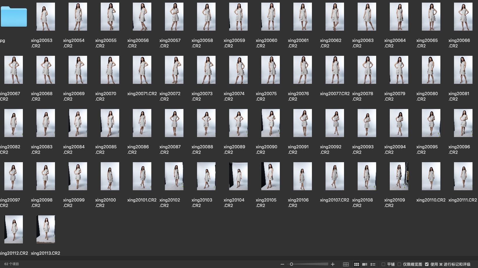This screenshot has height=268, width=478.
Task: Select the xing20071.CR2 image
Action: point(142,70)
